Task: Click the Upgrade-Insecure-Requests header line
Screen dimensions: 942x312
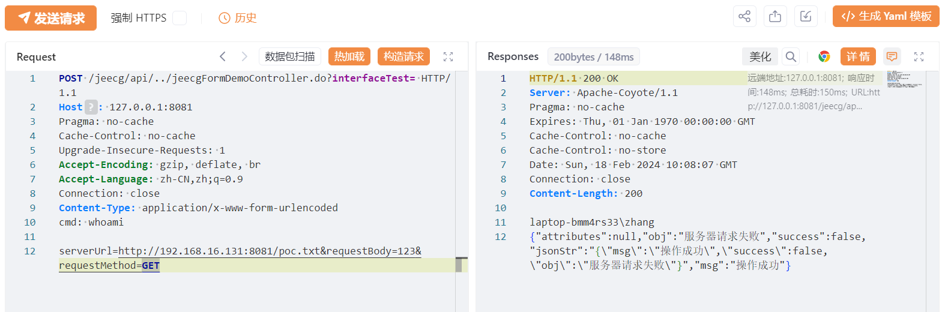Action: tap(142, 150)
